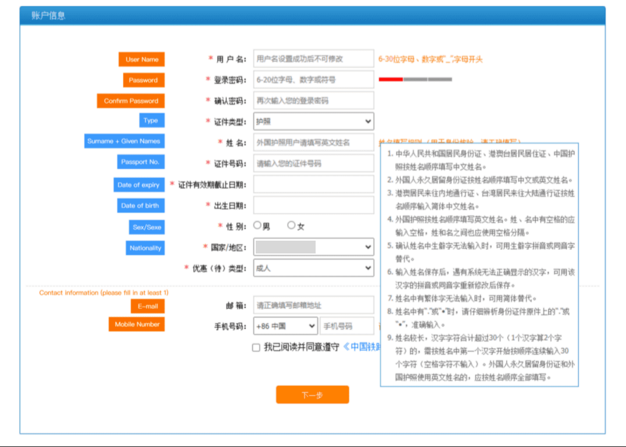626x447 pixels.
Task: Click the 手机号码 mobile number field
Action: (347, 326)
